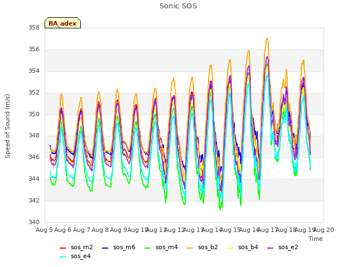The width and height of the screenshot is (357, 267).
Task: Click the Aug 5 x-axis date label
Action: tap(45, 230)
